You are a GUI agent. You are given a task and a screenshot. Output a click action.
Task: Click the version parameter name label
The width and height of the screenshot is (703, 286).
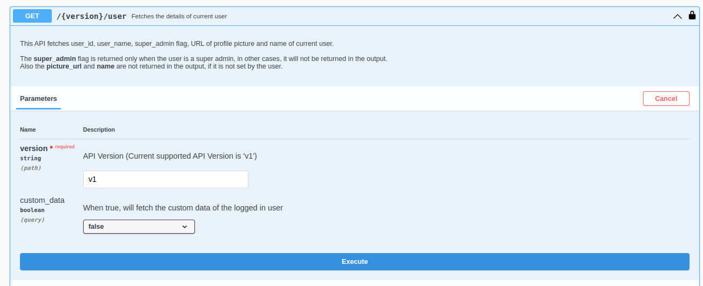tap(33, 148)
